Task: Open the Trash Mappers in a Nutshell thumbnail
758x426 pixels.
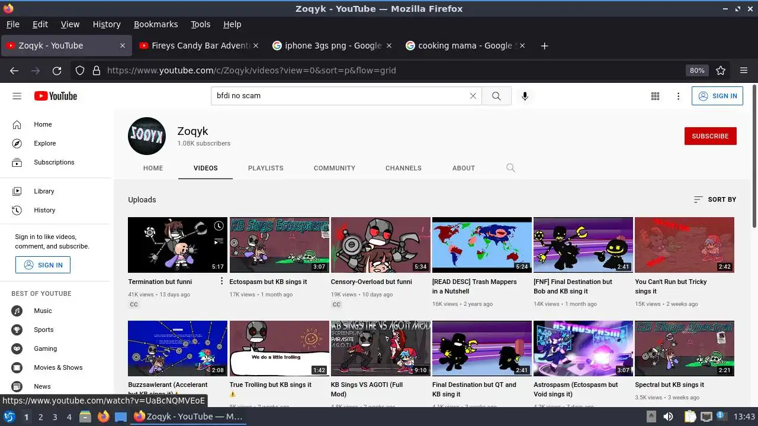Action: pyautogui.click(x=482, y=245)
